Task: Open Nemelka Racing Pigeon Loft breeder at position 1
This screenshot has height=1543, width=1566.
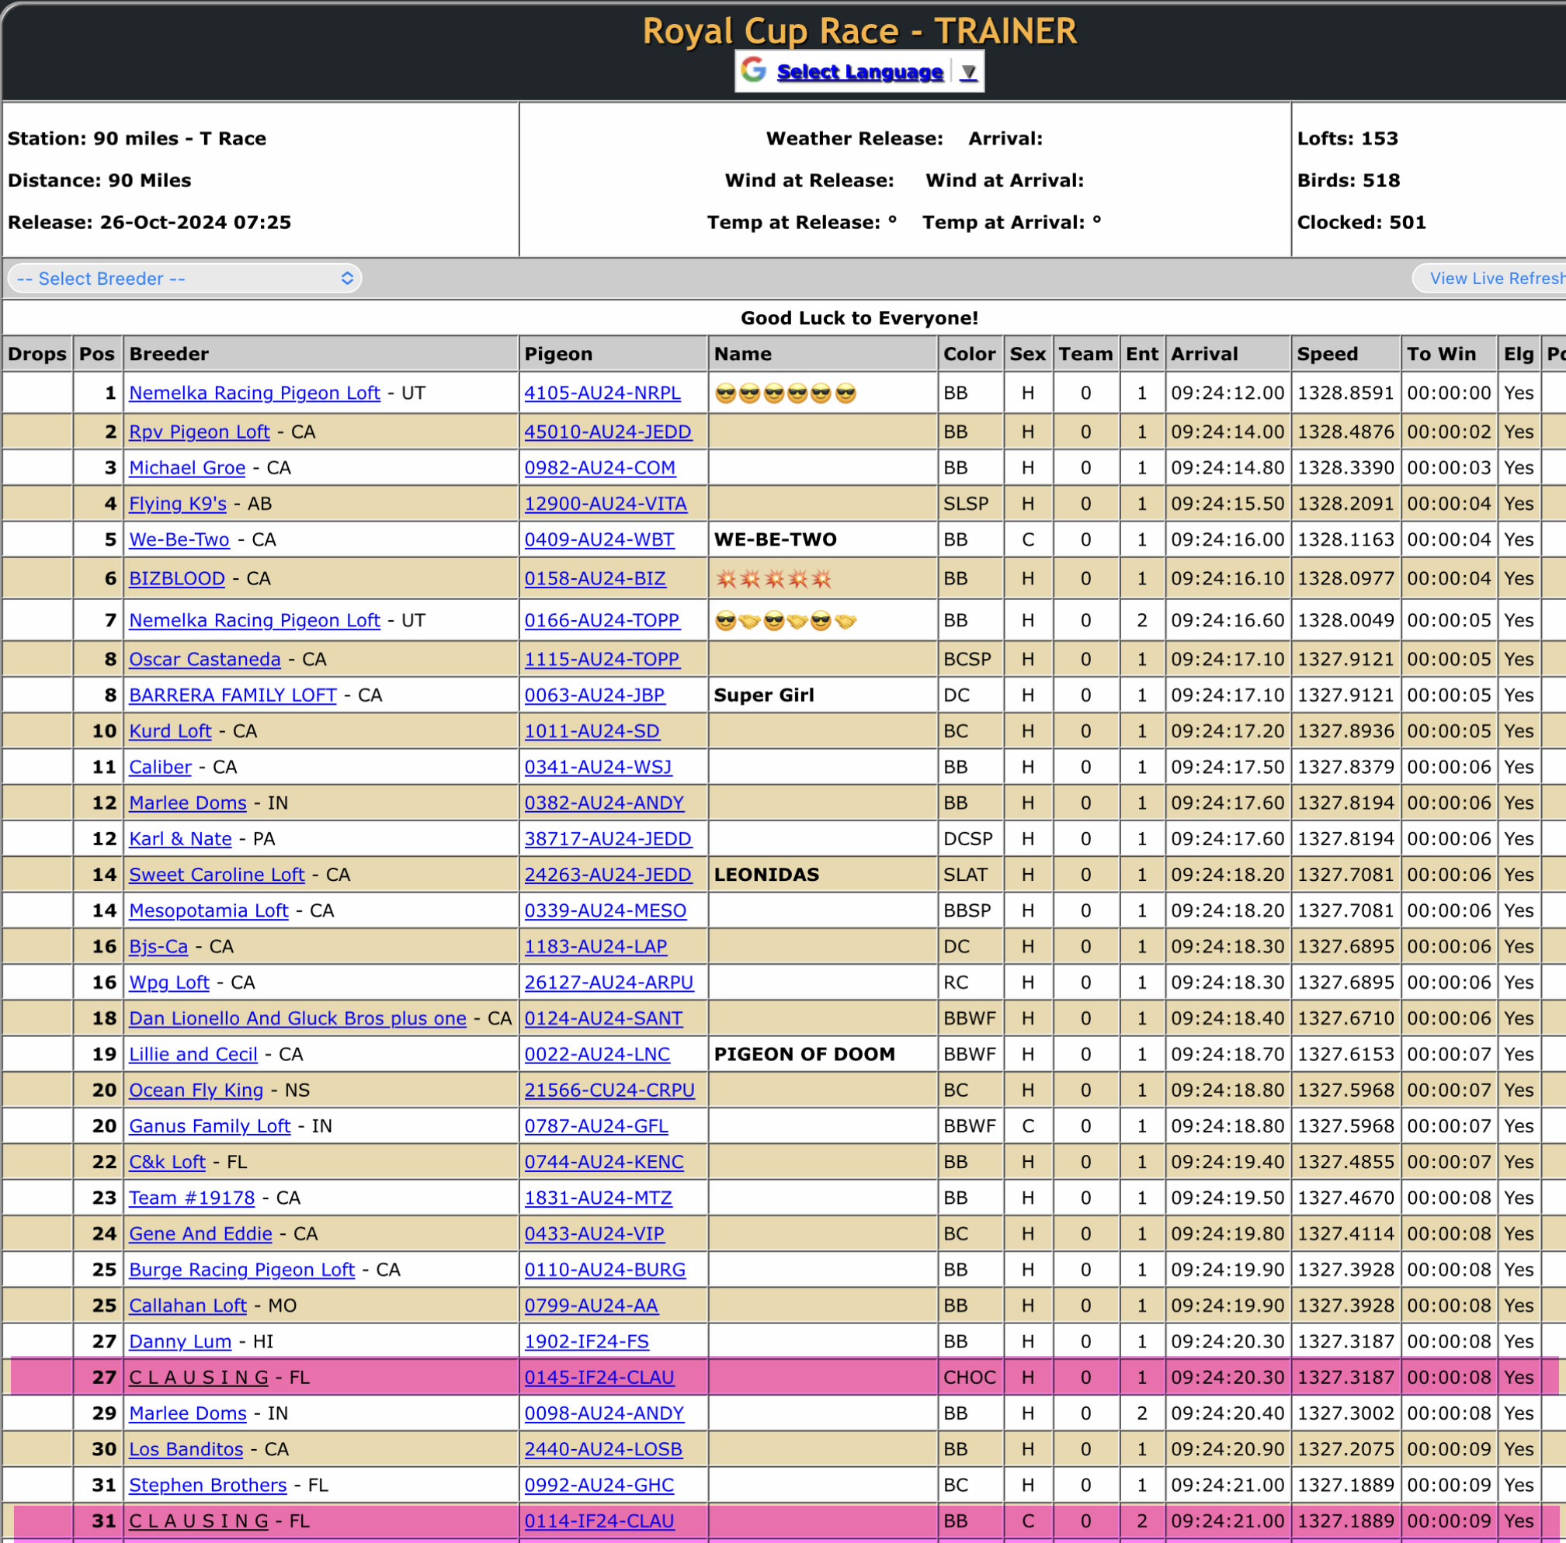Action: coord(255,393)
